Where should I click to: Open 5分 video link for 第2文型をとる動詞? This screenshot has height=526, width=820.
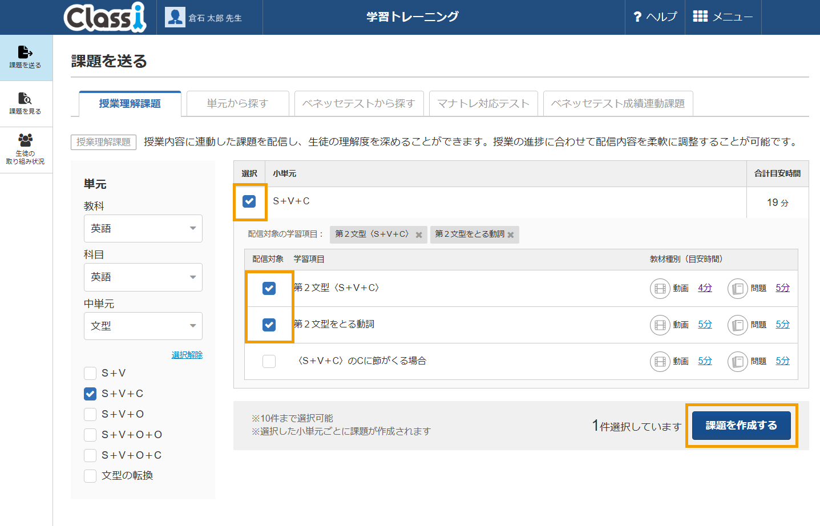[x=705, y=325]
